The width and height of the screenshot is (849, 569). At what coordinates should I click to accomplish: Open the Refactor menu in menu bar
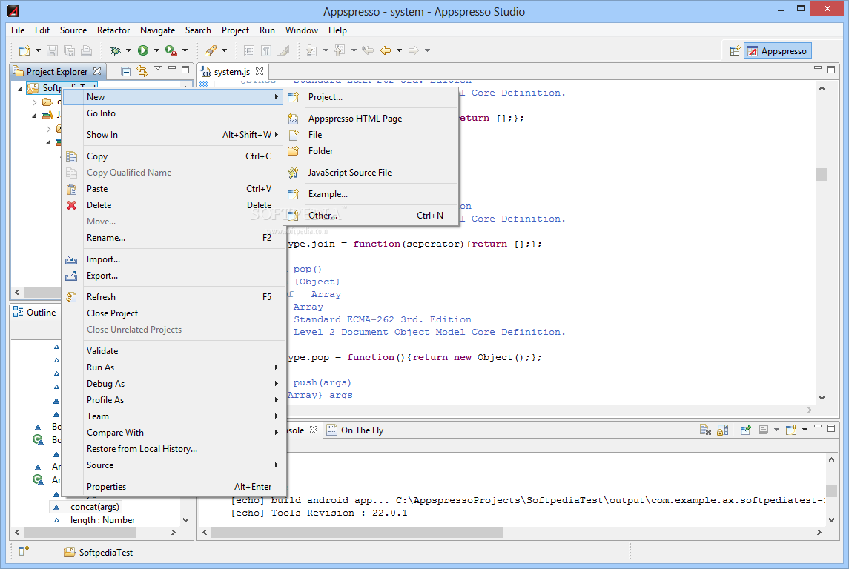[x=113, y=30]
